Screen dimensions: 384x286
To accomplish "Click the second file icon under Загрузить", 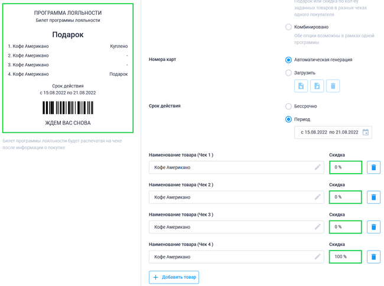I will pos(317,86).
